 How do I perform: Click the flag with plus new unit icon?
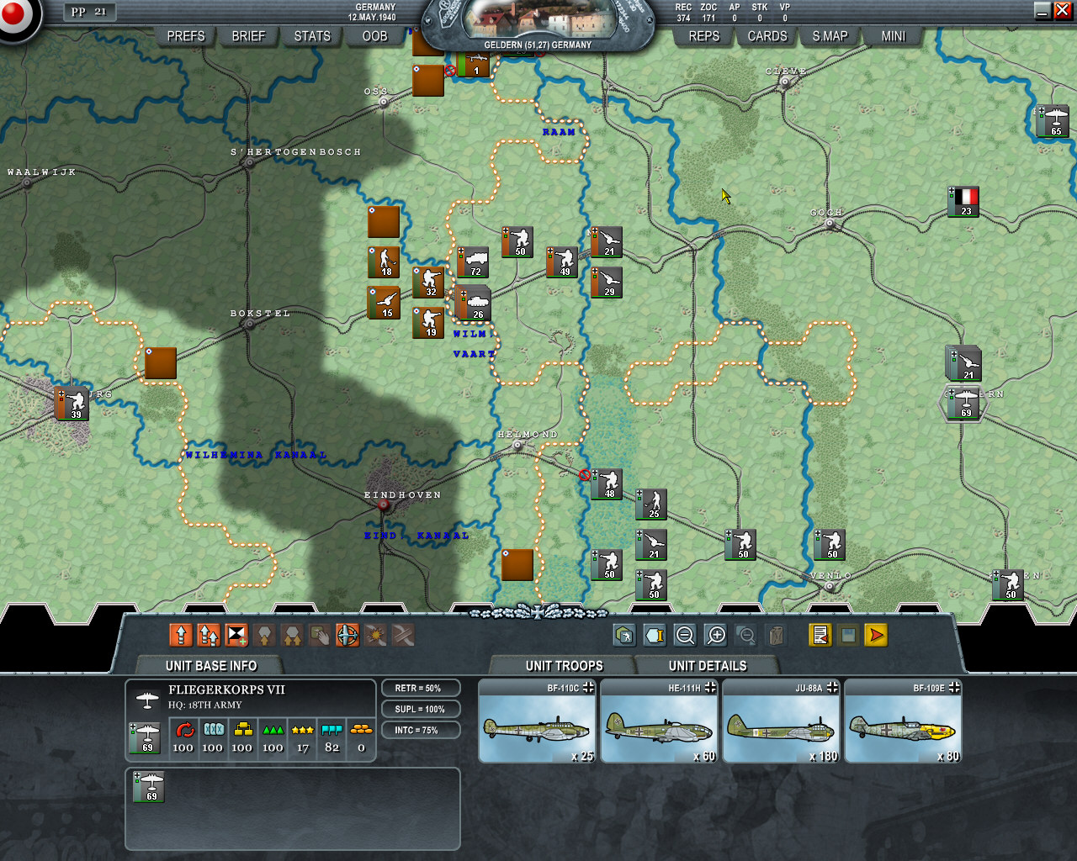tap(236, 635)
